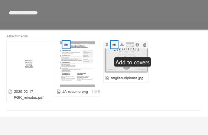208x135 pixels.
Task: Click the angiles-diploma.jpg file name
Action: [127, 78]
